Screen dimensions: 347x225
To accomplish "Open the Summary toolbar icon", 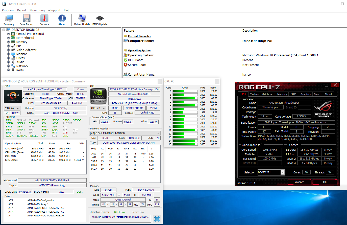I will [x=9, y=20].
